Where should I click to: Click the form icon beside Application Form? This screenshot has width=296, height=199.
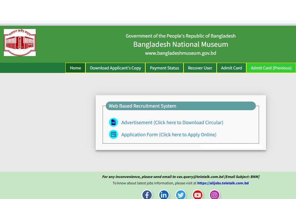tap(113, 134)
